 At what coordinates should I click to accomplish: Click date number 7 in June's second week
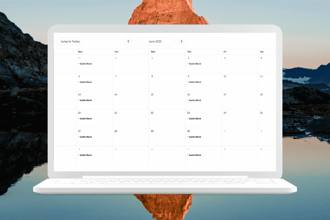[116, 76]
